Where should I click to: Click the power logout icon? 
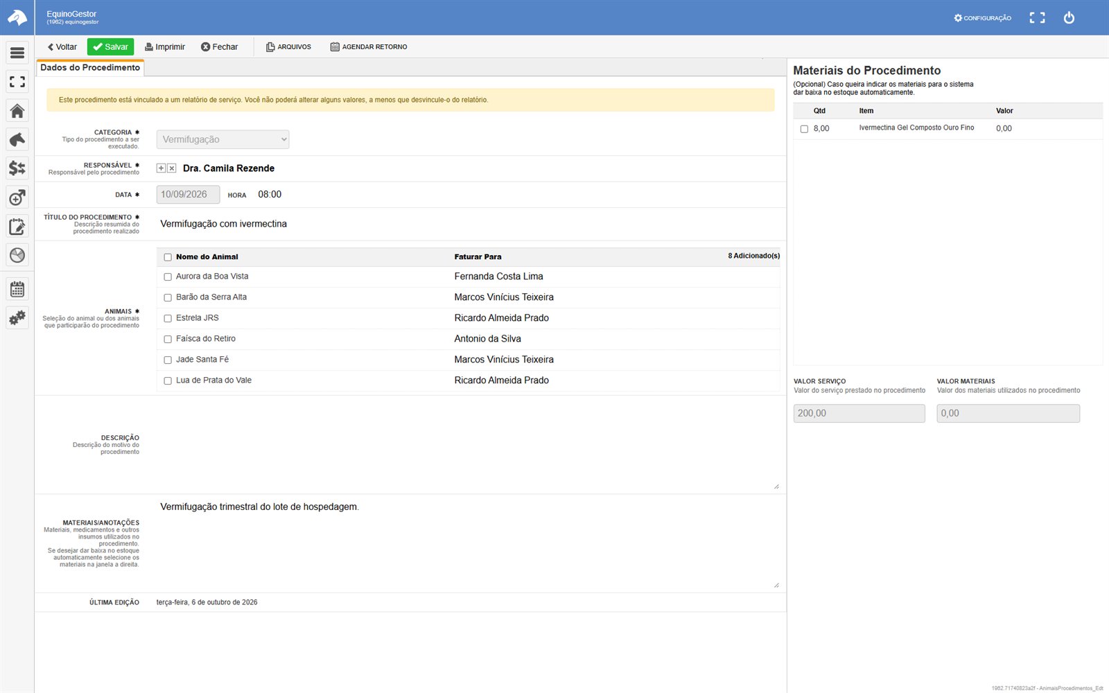tap(1069, 18)
